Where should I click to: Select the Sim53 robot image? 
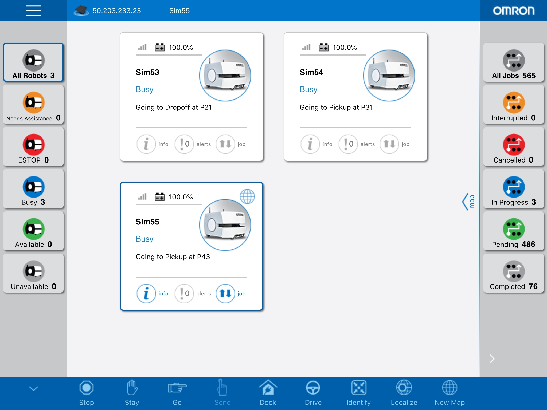pos(225,76)
